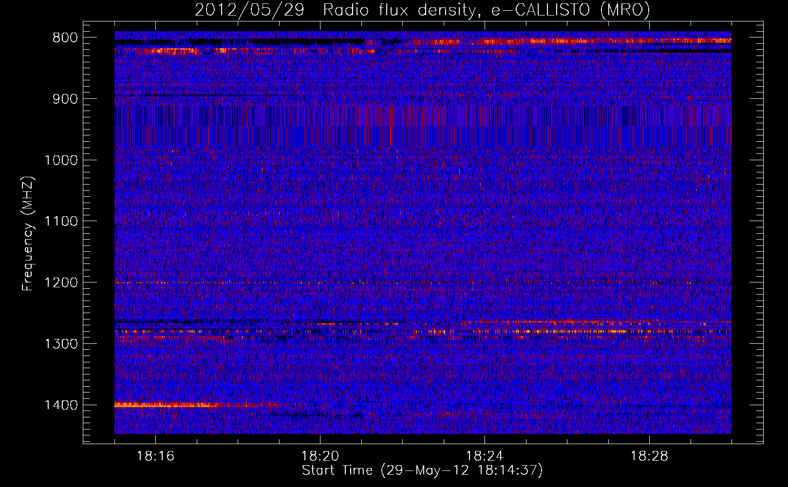Viewport: 788px width, 487px height.
Task: Click the 'Frequency (MHZ)' axis label
Action: pyautogui.click(x=28, y=234)
